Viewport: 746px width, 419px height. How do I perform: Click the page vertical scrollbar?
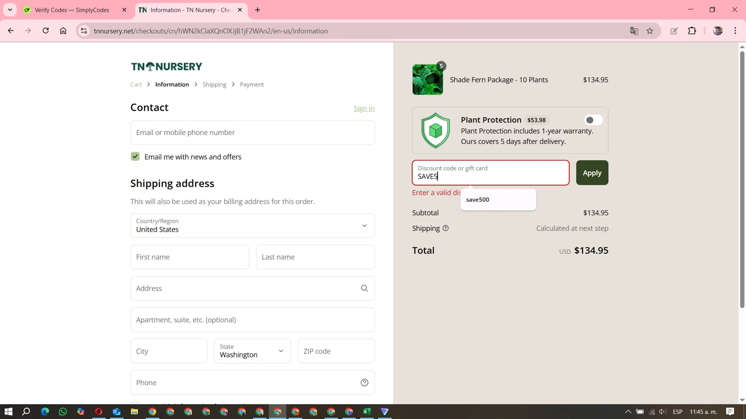[742, 179]
